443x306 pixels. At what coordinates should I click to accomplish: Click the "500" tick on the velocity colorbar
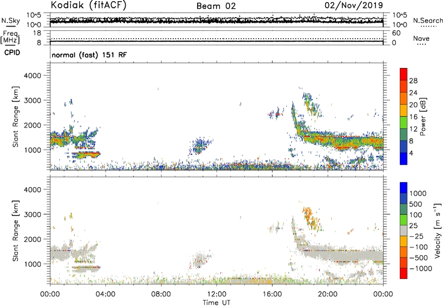coord(416,204)
